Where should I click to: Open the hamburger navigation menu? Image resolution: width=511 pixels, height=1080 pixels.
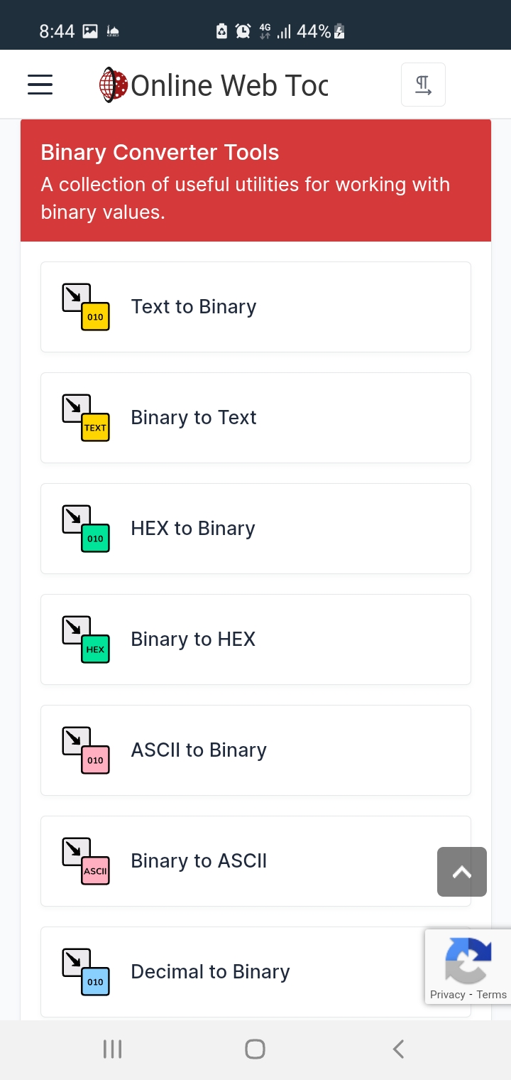tap(40, 85)
